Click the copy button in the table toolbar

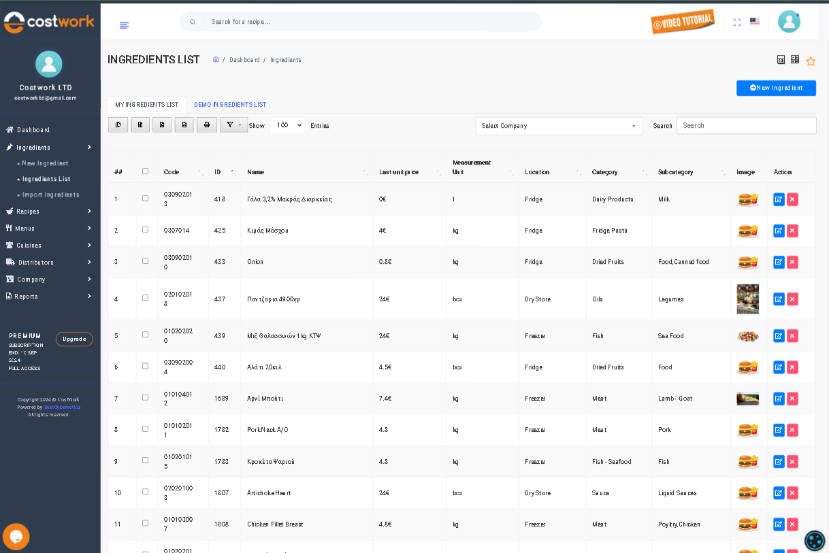click(x=118, y=125)
